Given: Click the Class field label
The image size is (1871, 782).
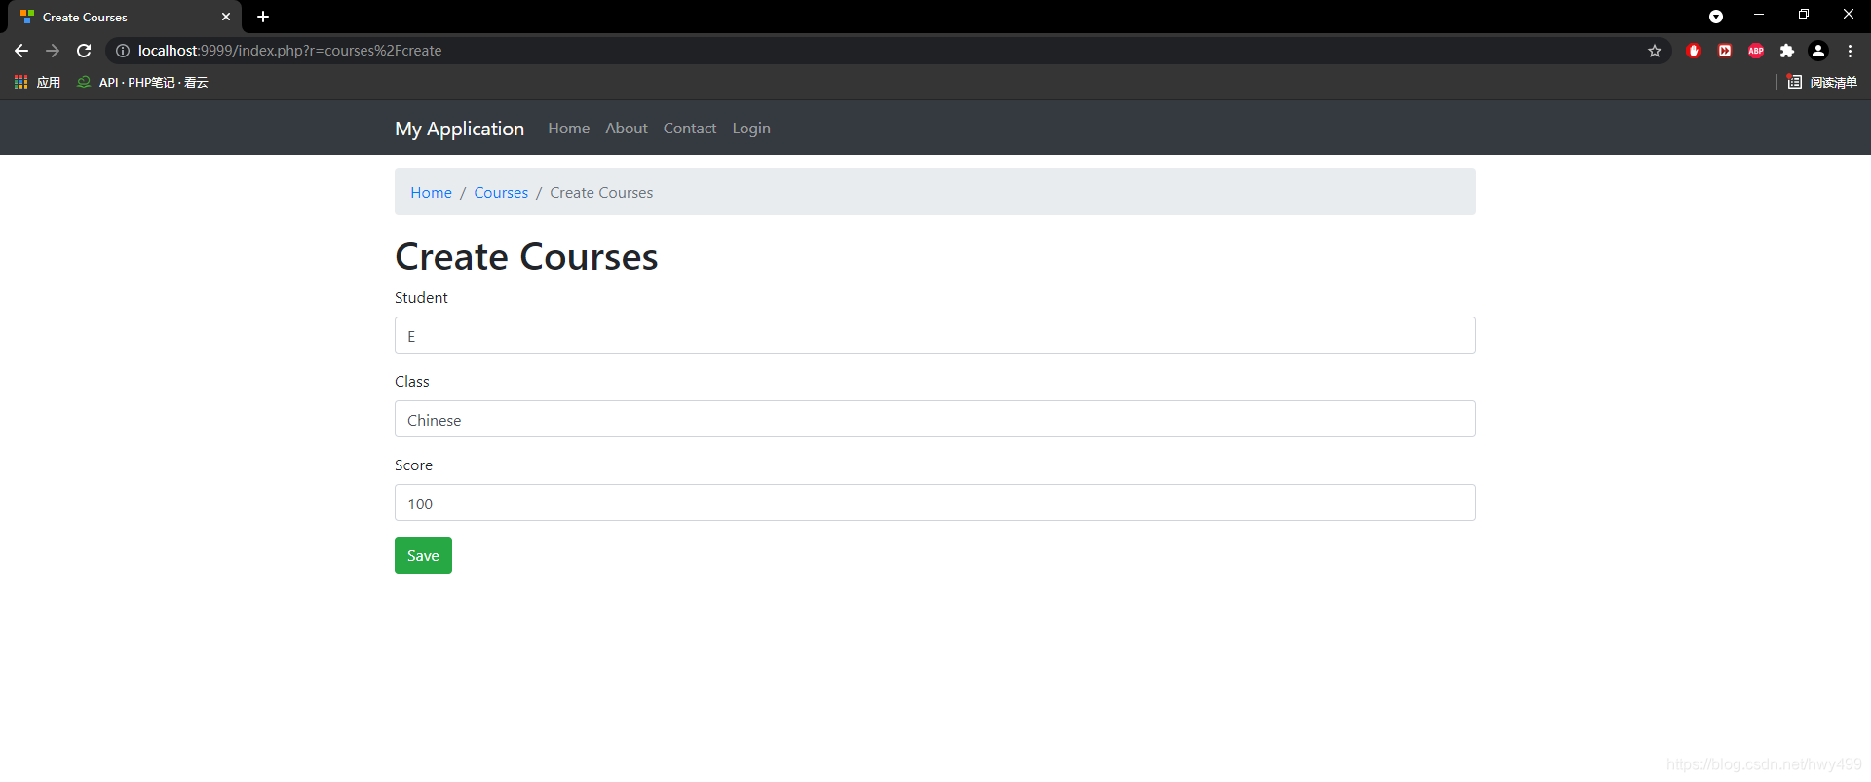Looking at the screenshot, I should pos(411,382).
